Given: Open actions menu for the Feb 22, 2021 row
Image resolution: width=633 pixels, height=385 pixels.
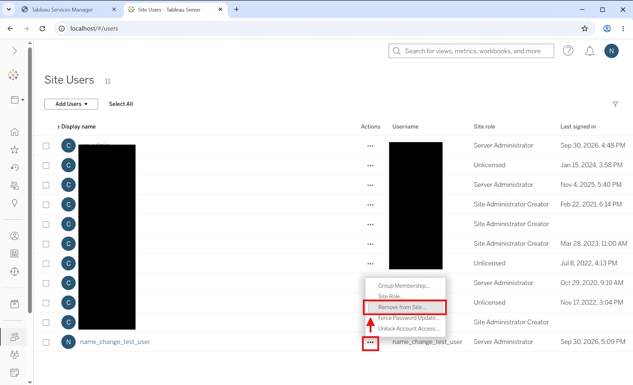Looking at the screenshot, I should point(370,205).
